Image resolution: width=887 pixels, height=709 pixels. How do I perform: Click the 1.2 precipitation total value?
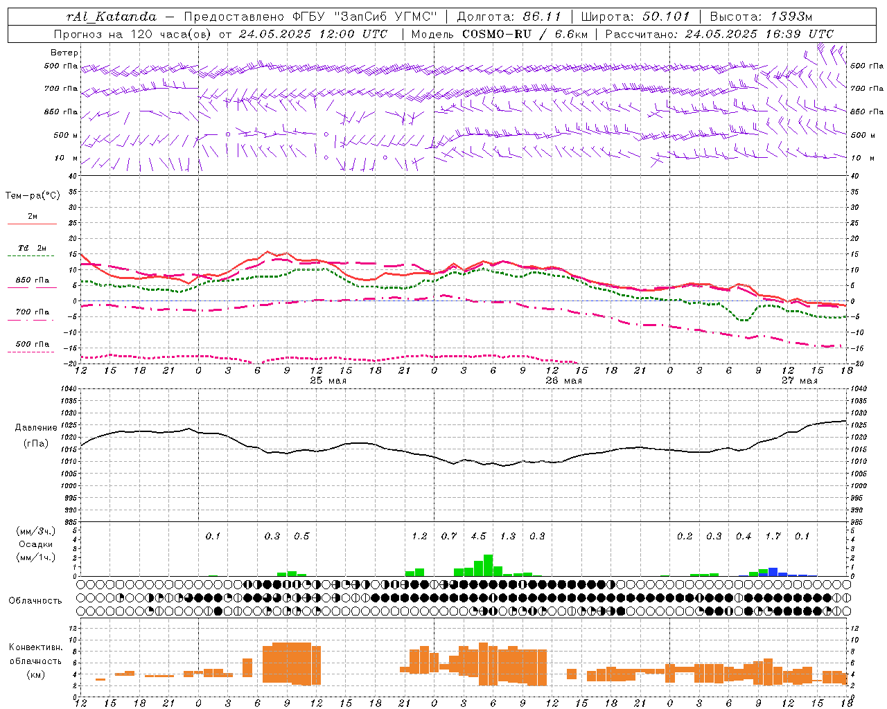click(x=419, y=537)
